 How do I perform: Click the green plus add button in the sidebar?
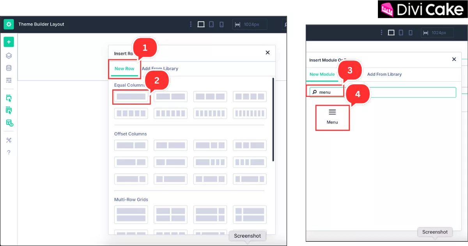pos(9,42)
